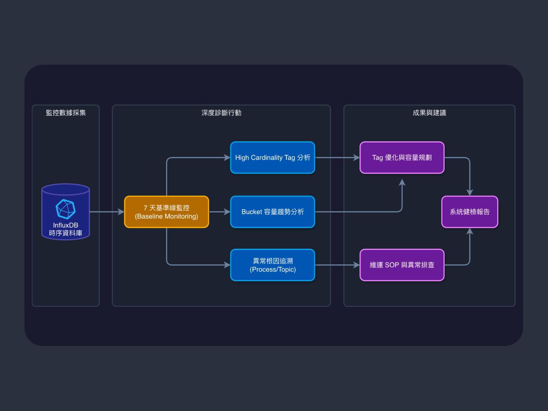
Task: Click upward arrowhead beneath 系統健檢報告
Action: pos(470,232)
